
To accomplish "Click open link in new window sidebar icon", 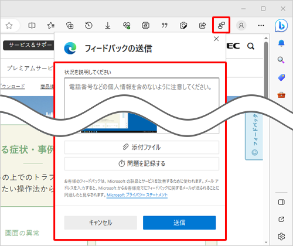I will (x=281, y=220).
